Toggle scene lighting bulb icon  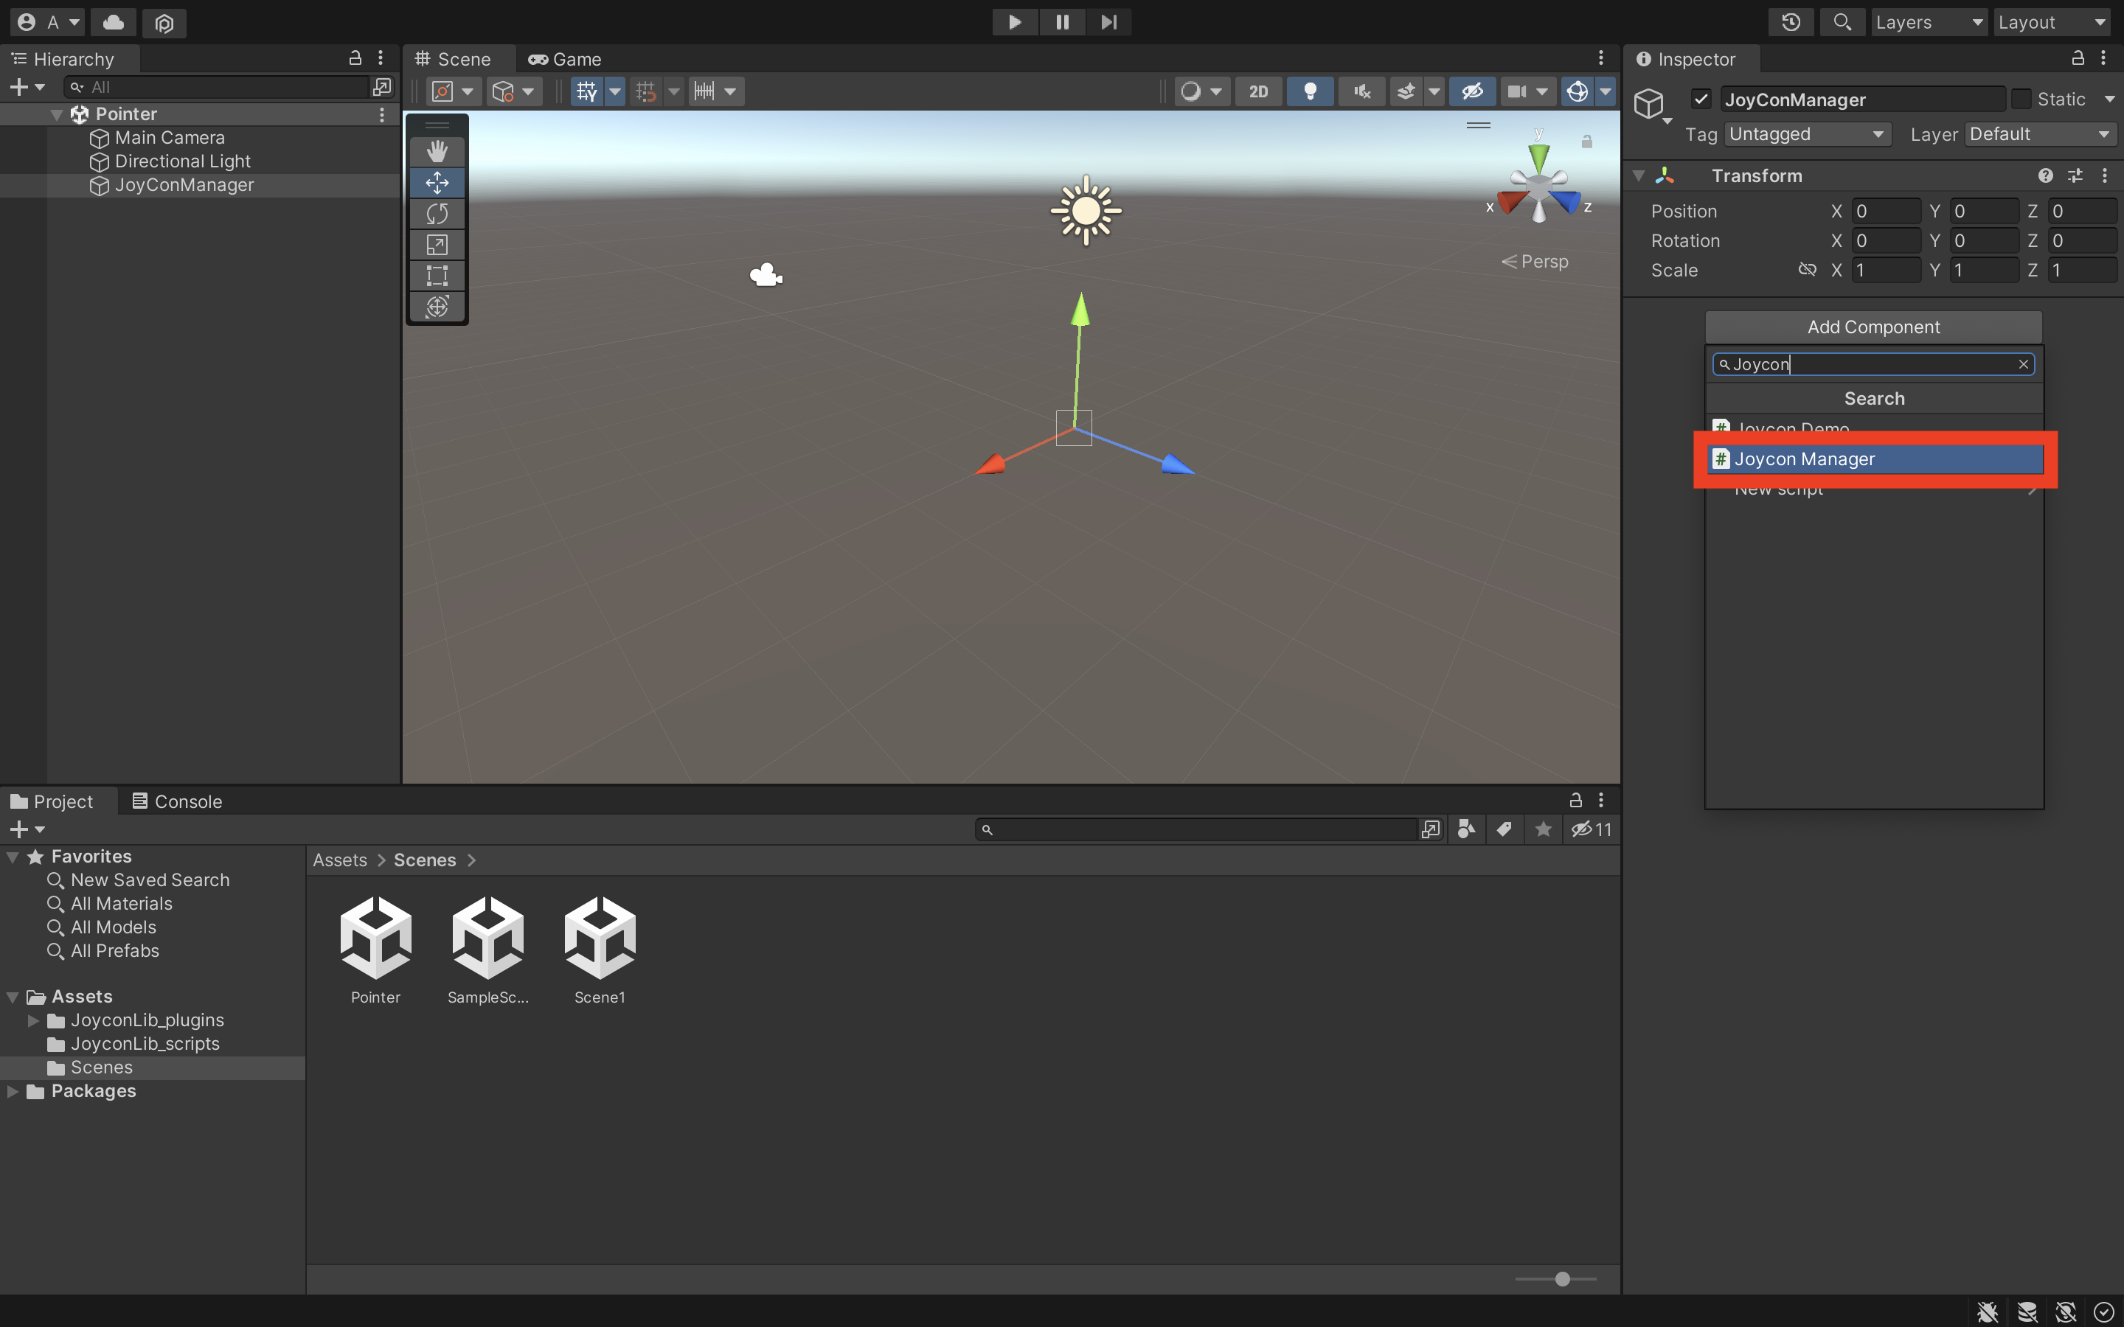point(1310,91)
